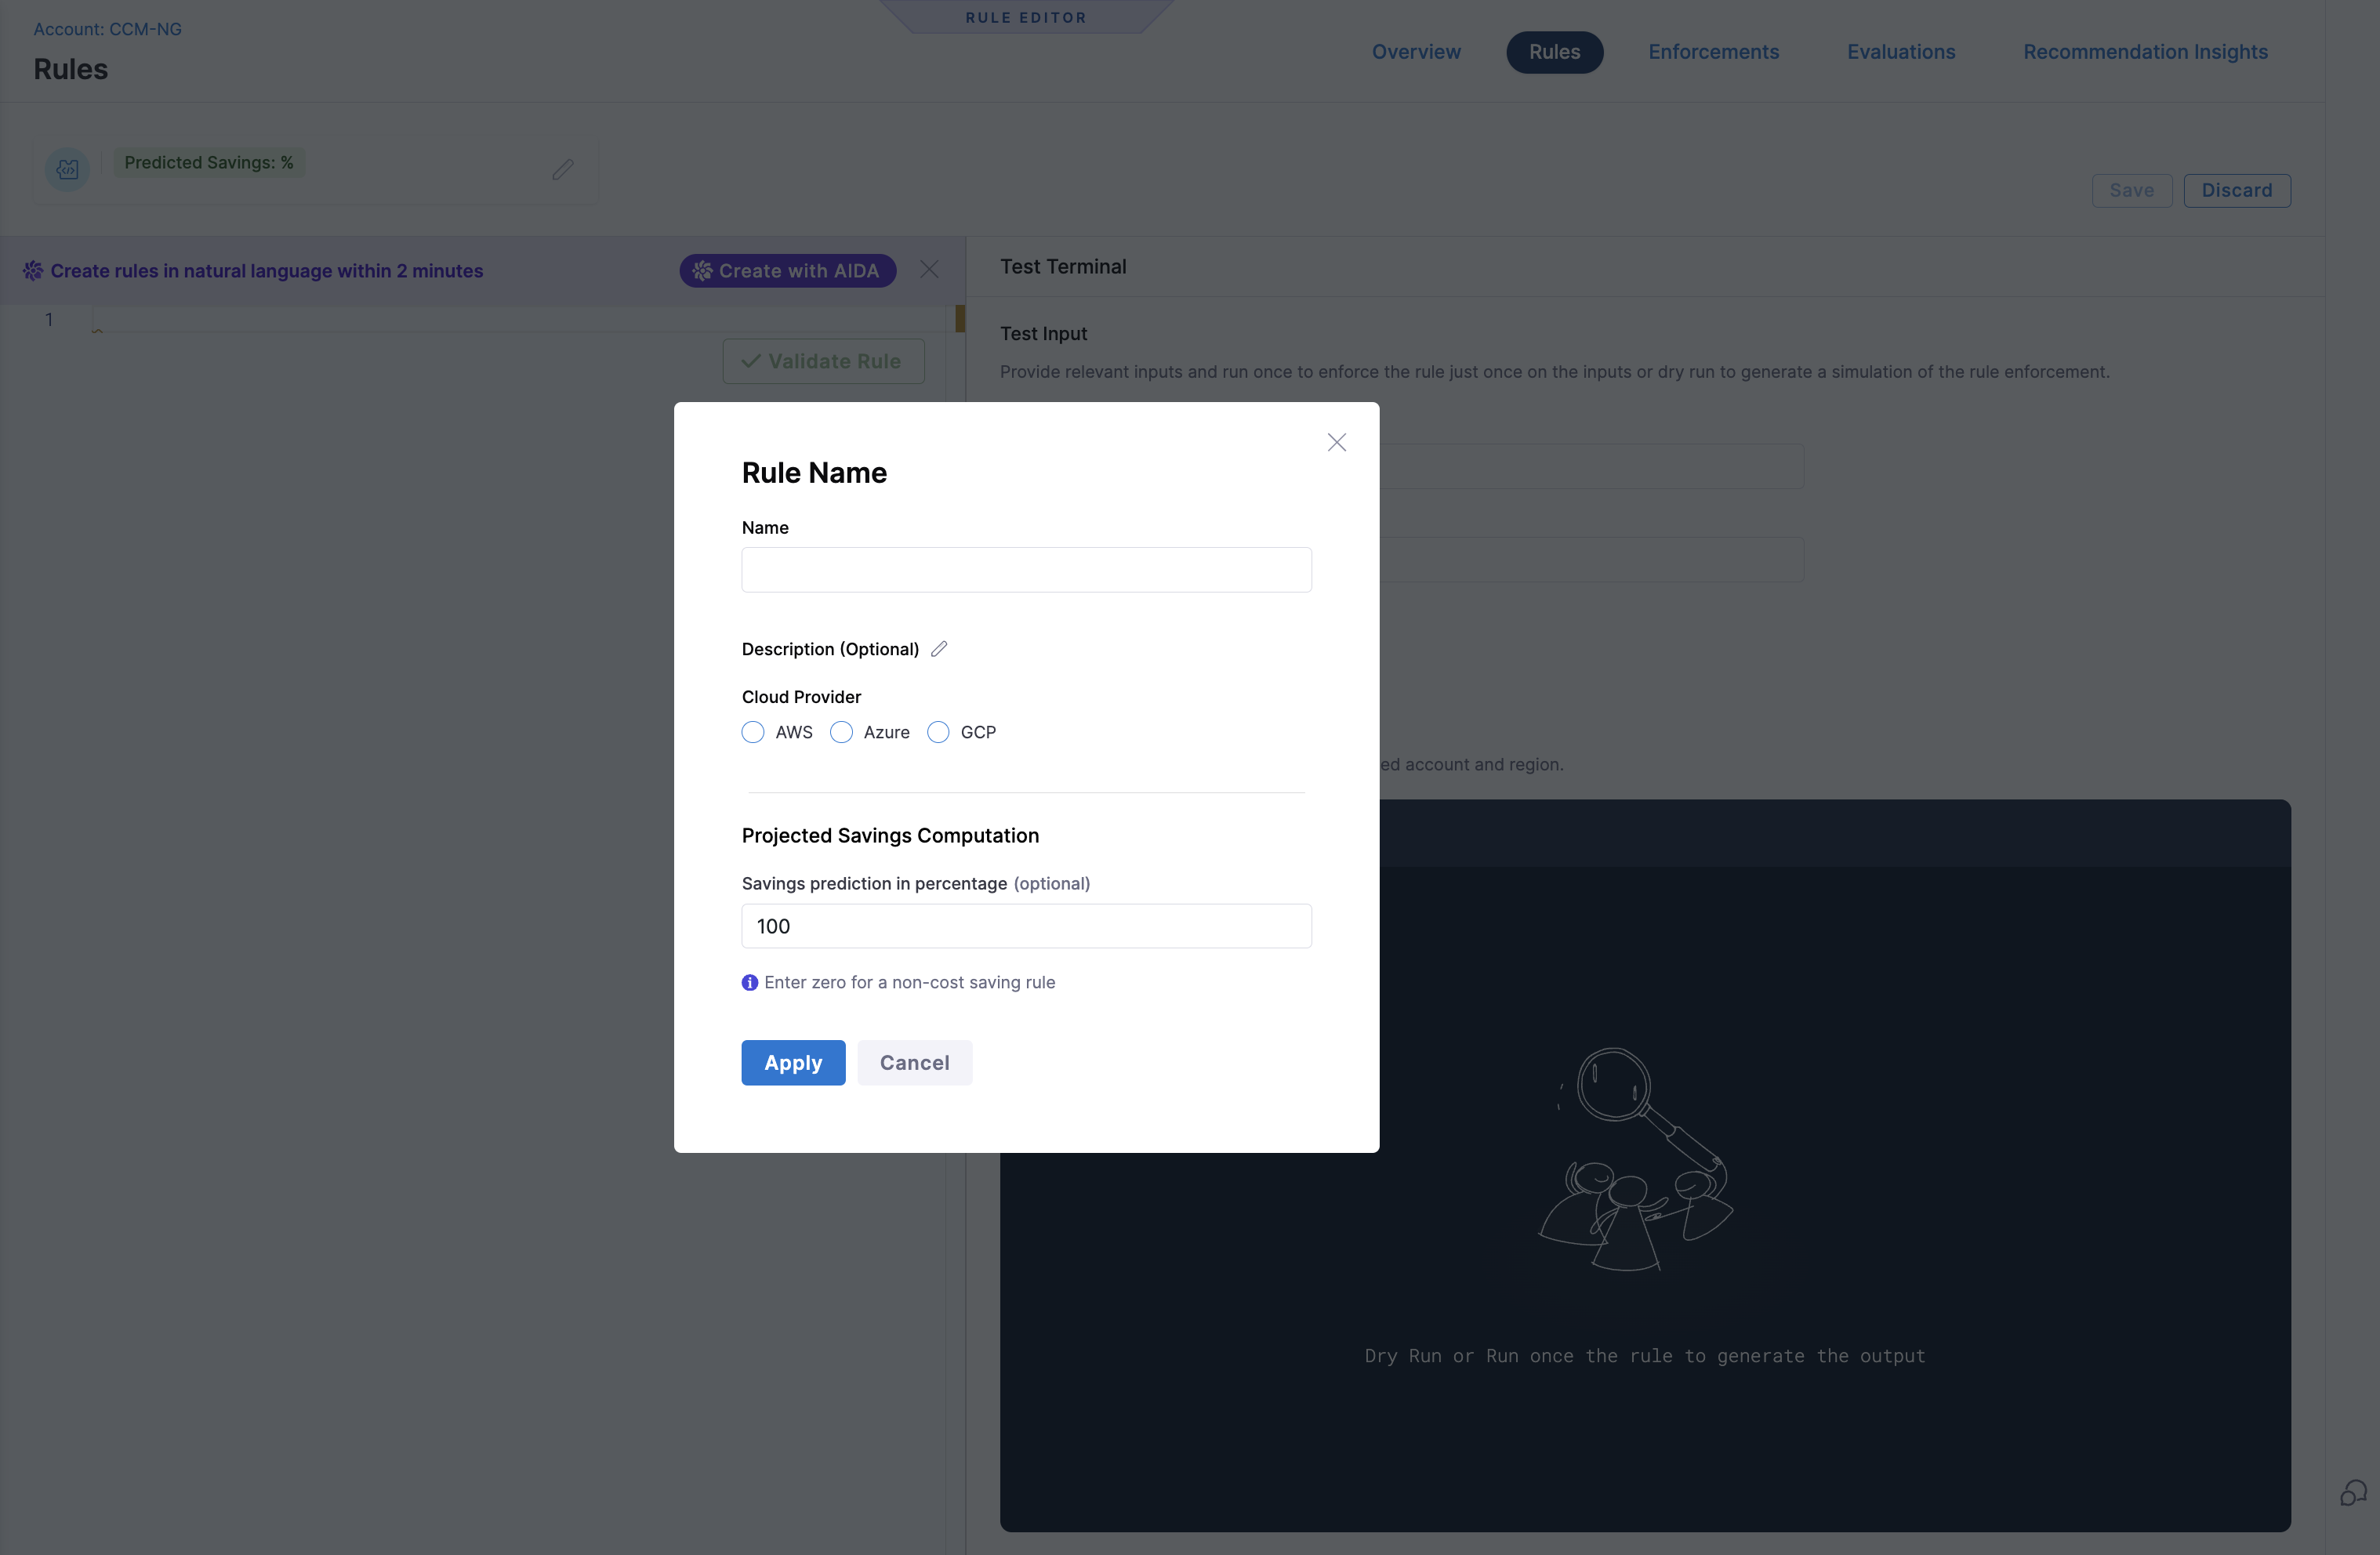Click the rule code icon near Predicted Savings
The width and height of the screenshot is (2380, 1555).
click(x=67, y=169)
